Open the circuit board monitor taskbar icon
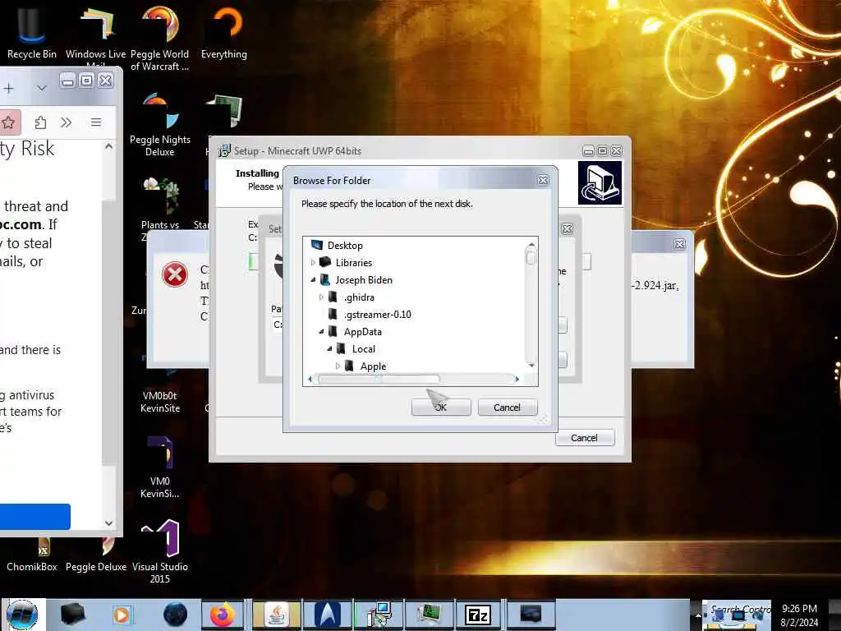841x631 pixels. tap(429, 615)
